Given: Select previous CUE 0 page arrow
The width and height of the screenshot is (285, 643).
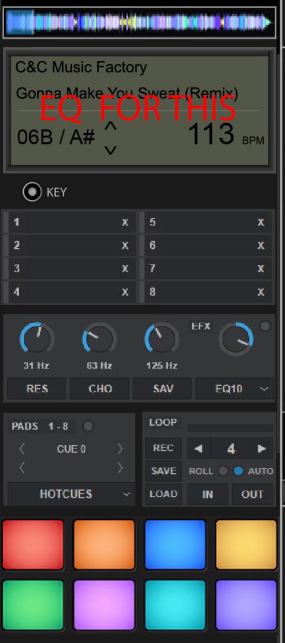Looking at the screenshot, I should pyautogui.click(x=22, y=449).
